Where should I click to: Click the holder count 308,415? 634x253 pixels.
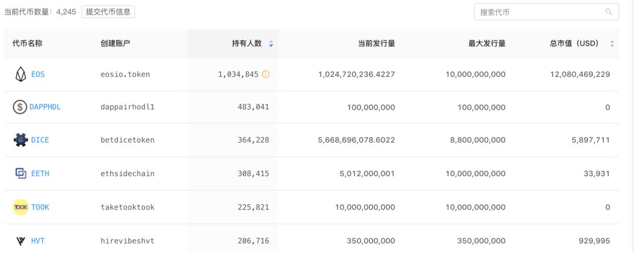tap(253, 173)
